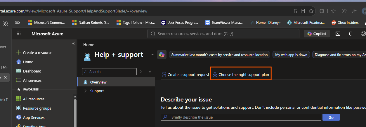
Task: Open the Copilot icon beside Help + support
Action: point(162,55)
